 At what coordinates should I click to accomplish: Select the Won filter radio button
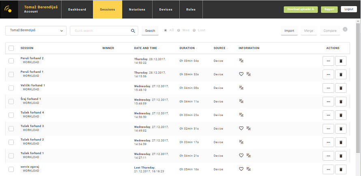pos(178,30)
